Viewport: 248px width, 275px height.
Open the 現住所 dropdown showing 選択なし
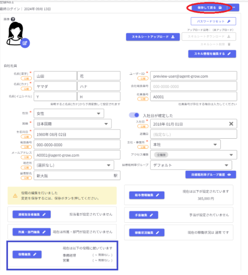(x=74, y=165)
